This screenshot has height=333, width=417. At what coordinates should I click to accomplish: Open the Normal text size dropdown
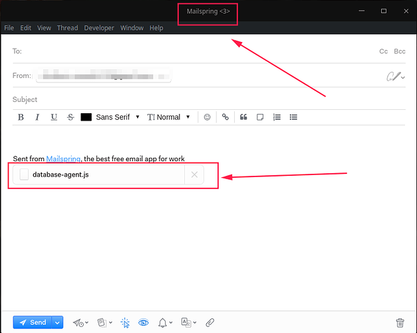click(169, 117)
